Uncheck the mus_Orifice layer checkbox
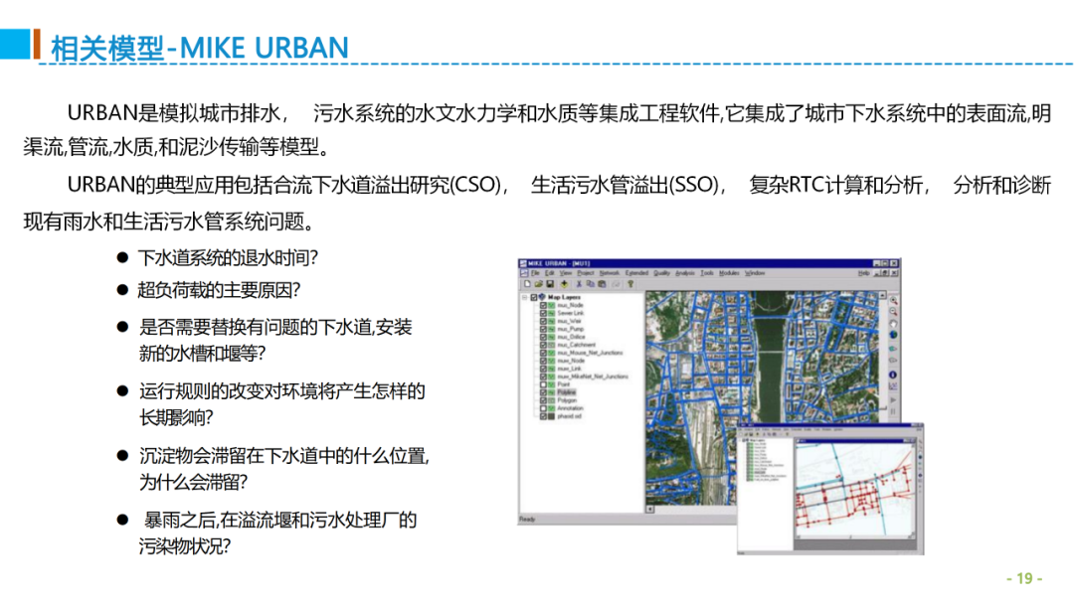 coord(543,337)
